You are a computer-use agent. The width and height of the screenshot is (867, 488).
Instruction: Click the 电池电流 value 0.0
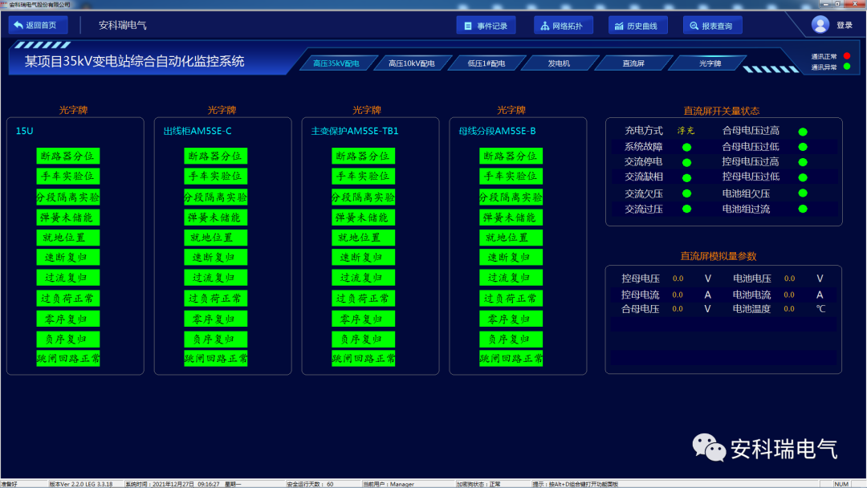[790, 295]
